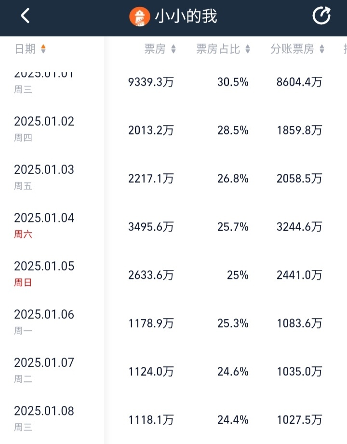Sort by 日期 arrow icon
Screen dimensions: 347x444
[43, 49]
